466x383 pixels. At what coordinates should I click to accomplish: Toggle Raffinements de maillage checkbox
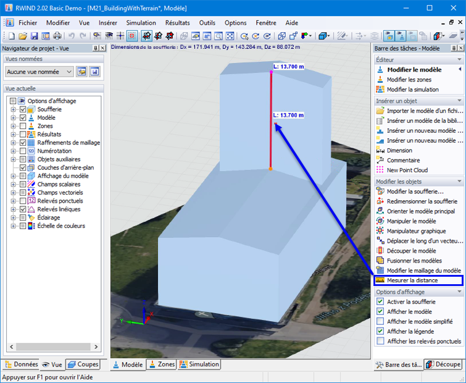tap(23, 143)
